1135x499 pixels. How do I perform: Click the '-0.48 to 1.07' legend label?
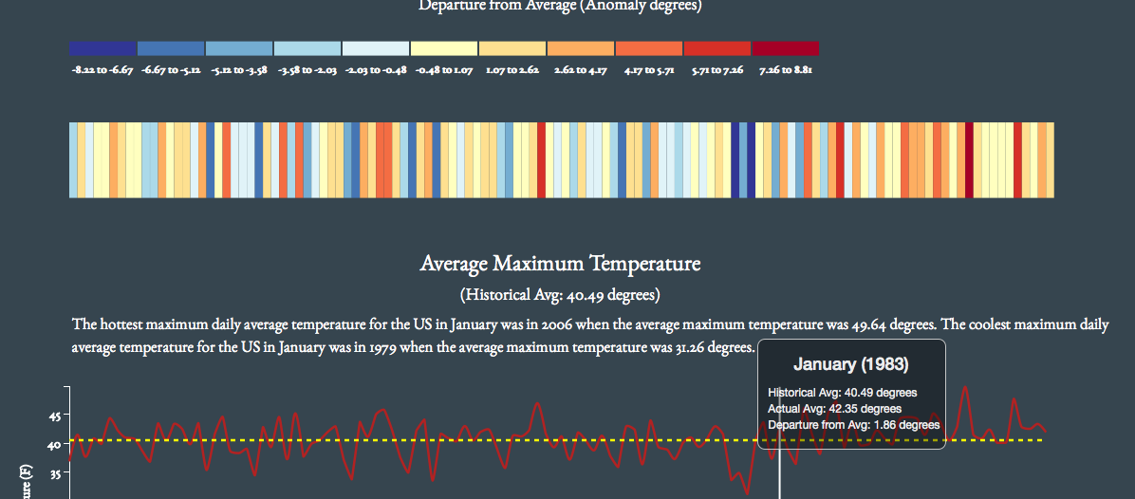444,71
